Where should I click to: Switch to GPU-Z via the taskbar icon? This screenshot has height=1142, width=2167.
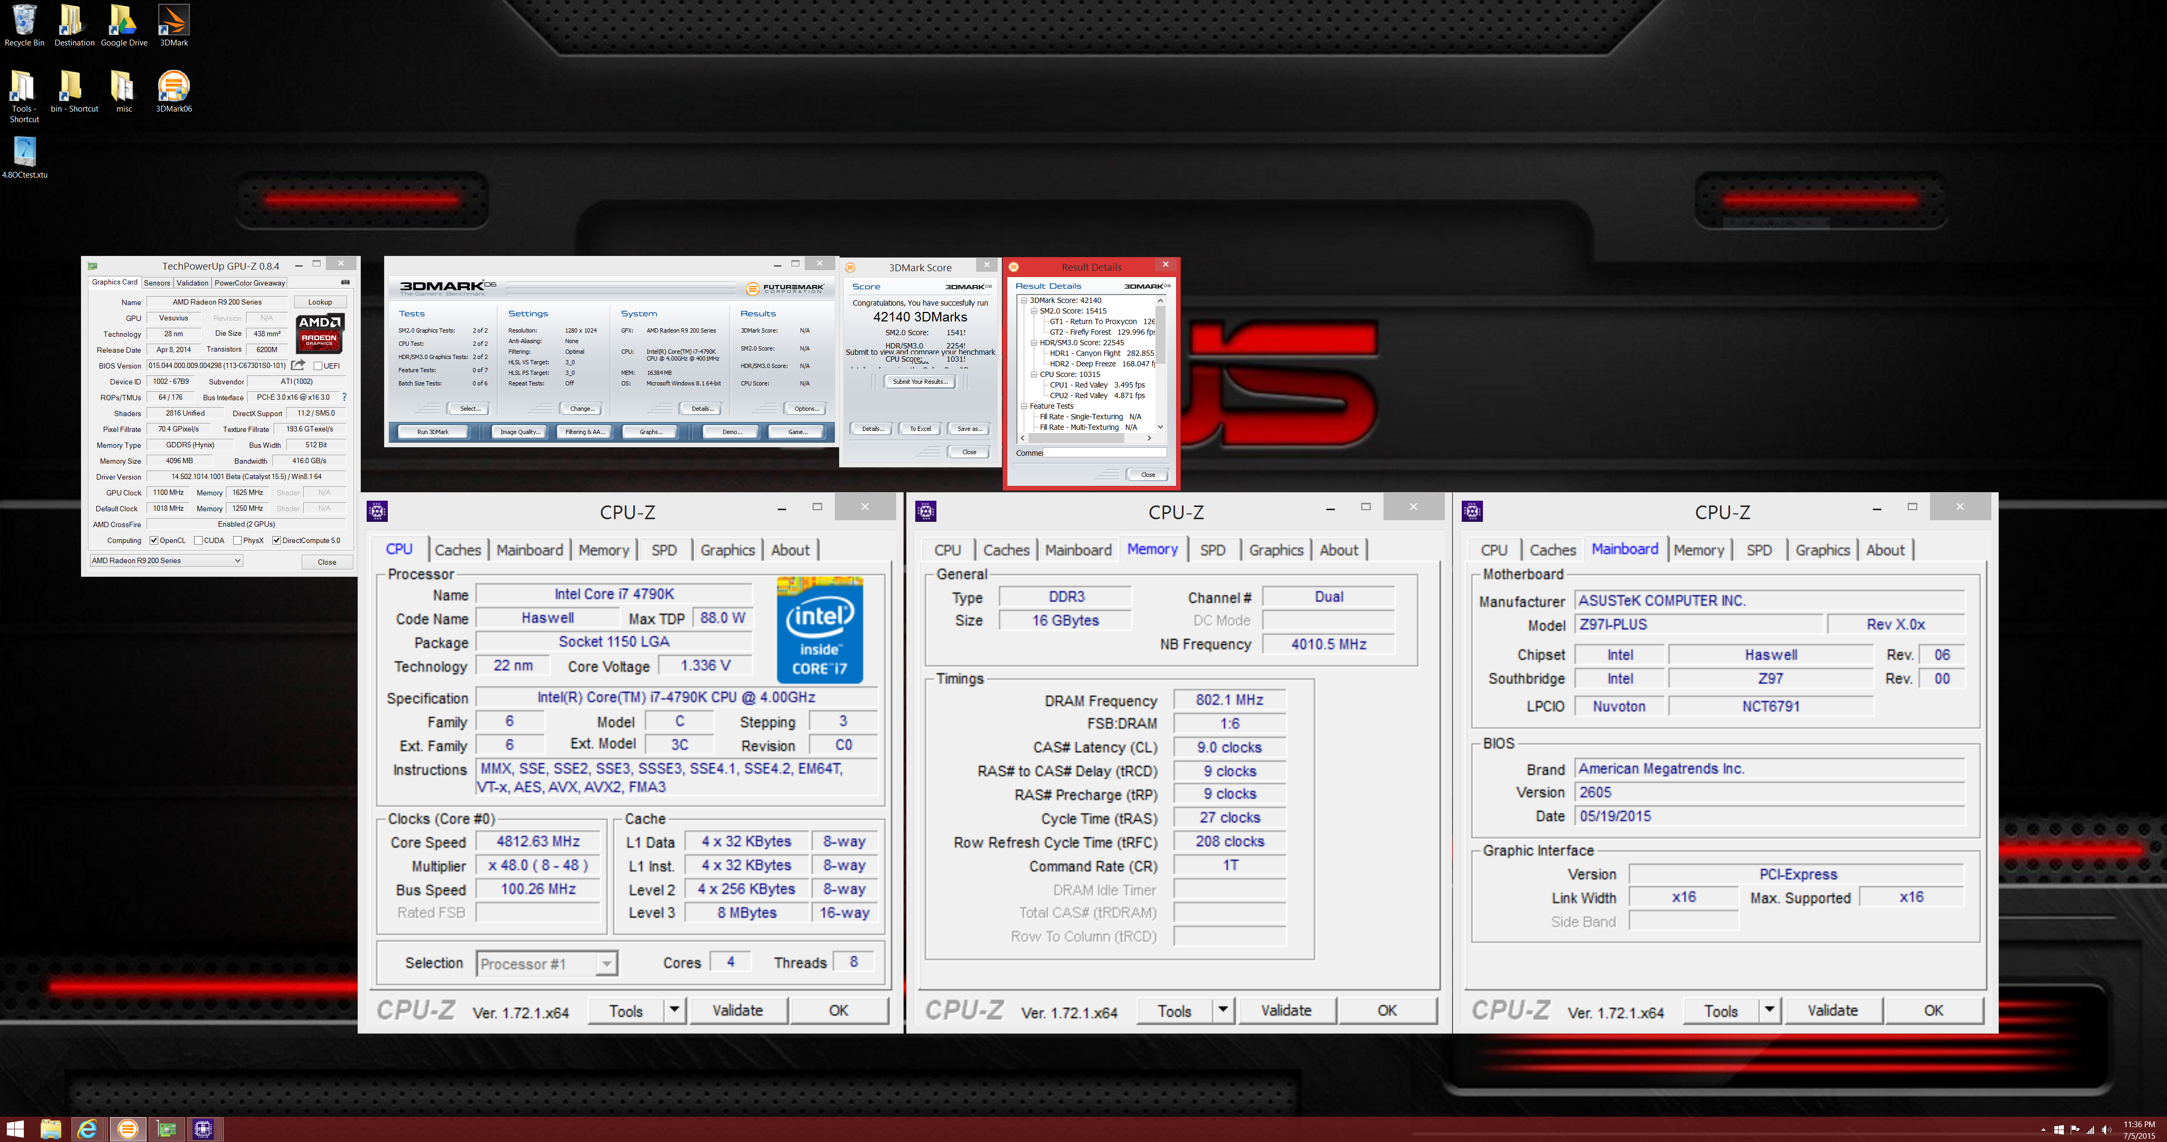coord(167,1129)
